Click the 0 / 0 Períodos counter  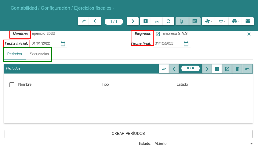point(190,68)
